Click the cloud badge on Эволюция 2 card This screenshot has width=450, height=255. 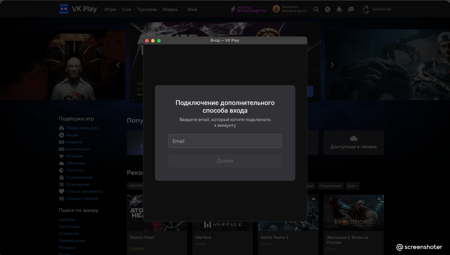(379, 199)
